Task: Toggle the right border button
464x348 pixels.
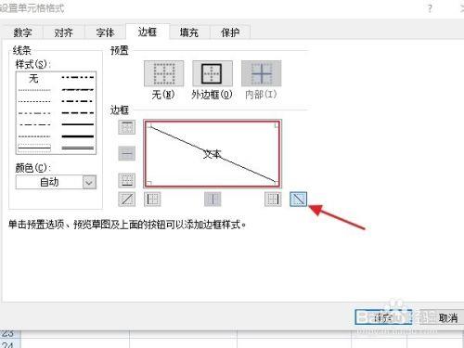Action: click(x=273, y=200)
